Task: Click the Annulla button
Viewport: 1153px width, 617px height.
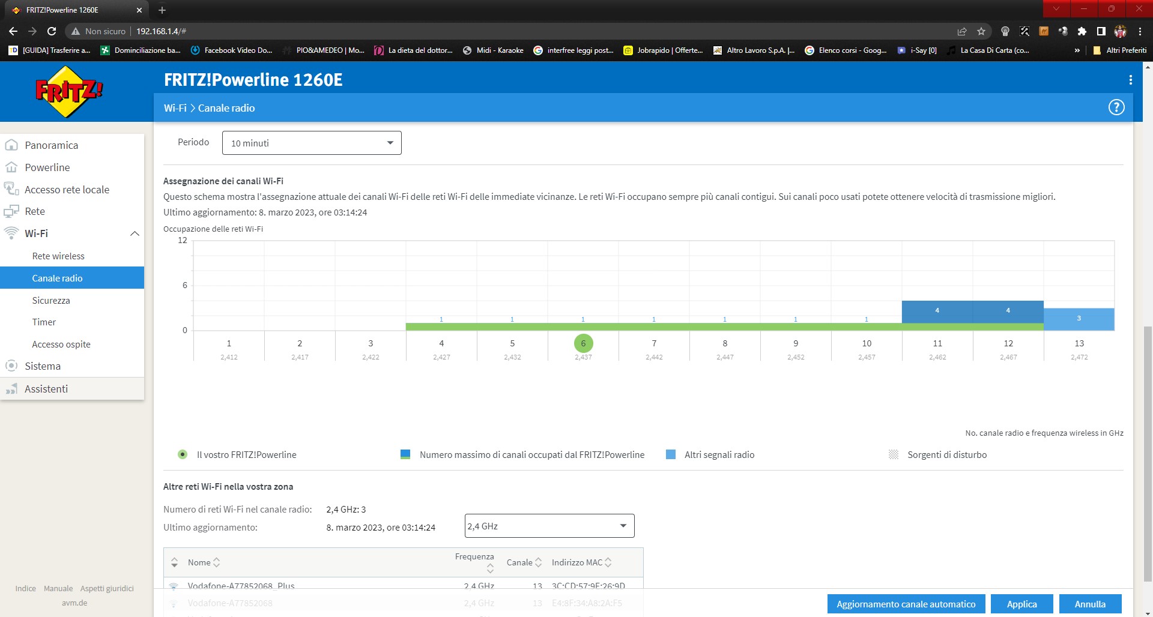Action: pos(1090,604)
